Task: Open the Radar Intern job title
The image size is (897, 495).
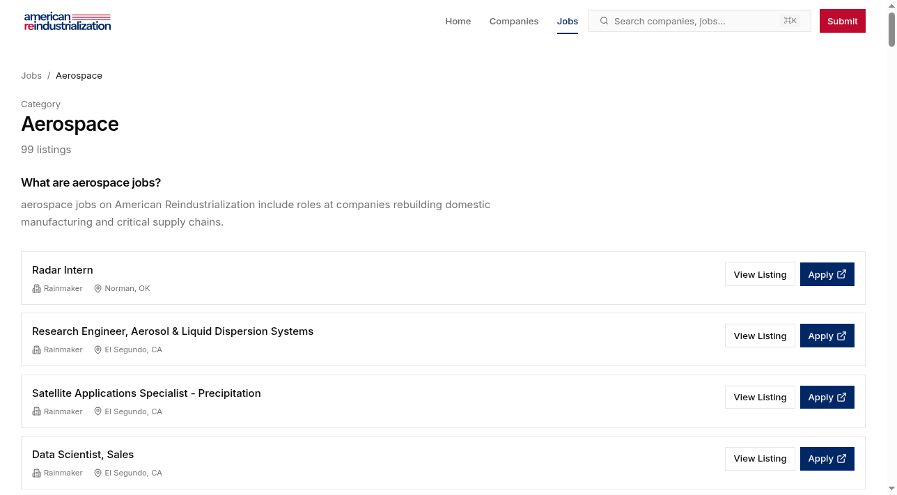Action: coord(63,270)
